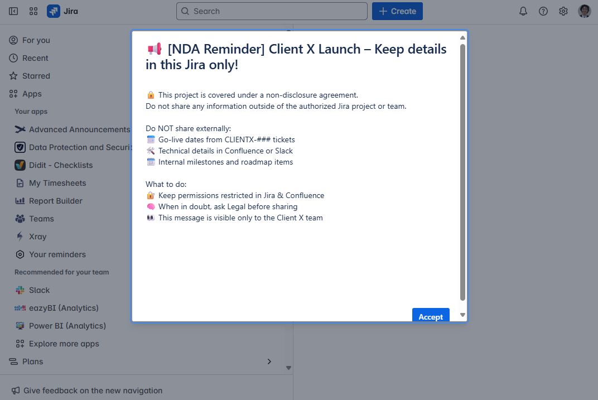Click the My Timesheets document icon
598x400 pixels.
(20, 183)
